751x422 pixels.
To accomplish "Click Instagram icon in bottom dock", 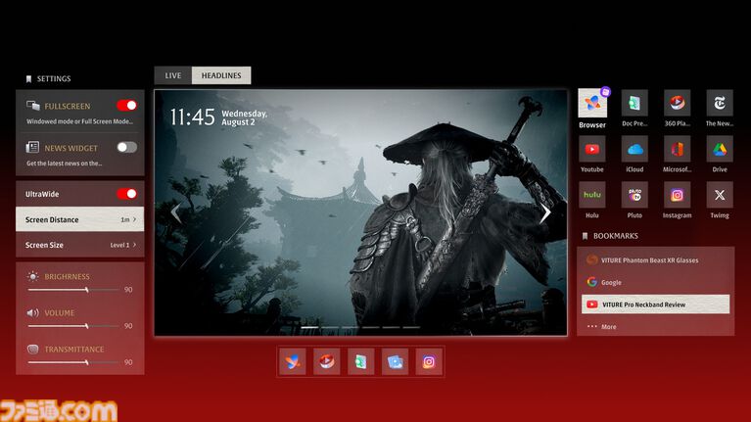I will pos(429,361).
